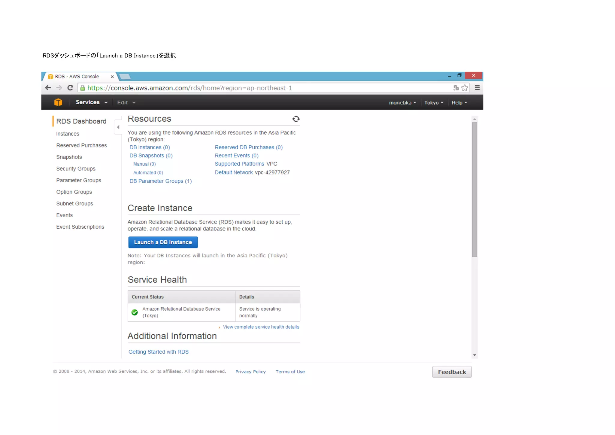
Task: Open Instances in the sidebar
Action: (x=68, y=134)
